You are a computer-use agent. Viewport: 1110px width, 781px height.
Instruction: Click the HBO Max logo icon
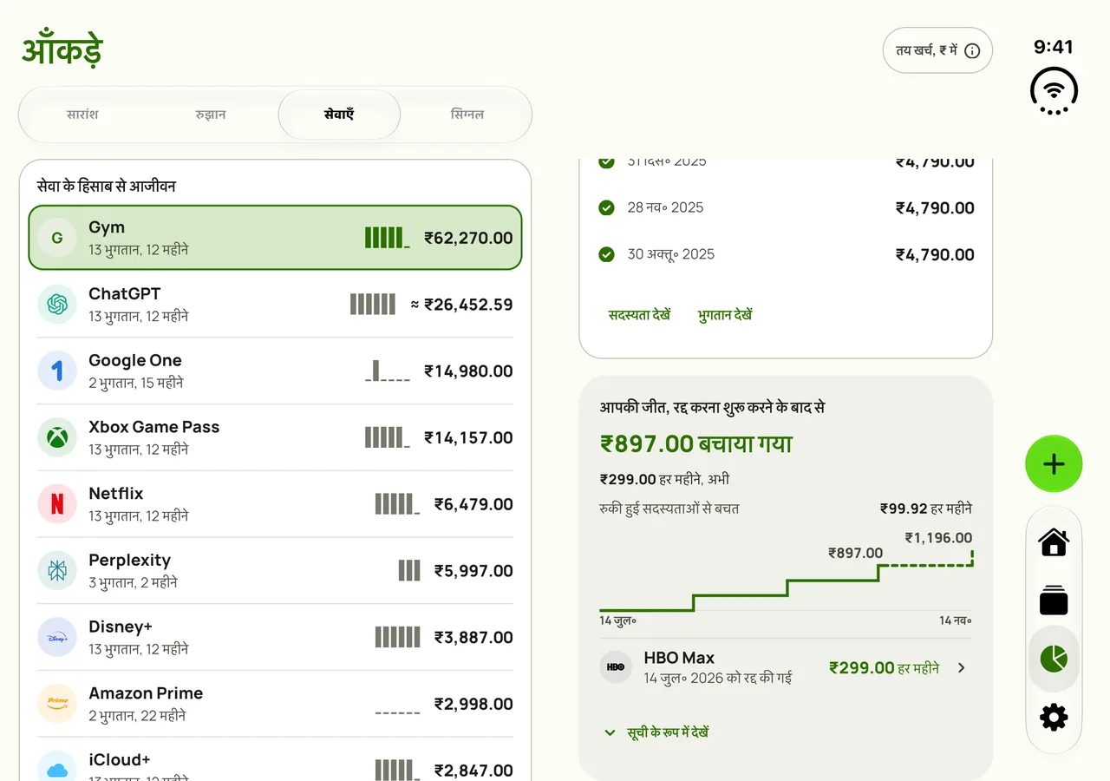(616, 667)
